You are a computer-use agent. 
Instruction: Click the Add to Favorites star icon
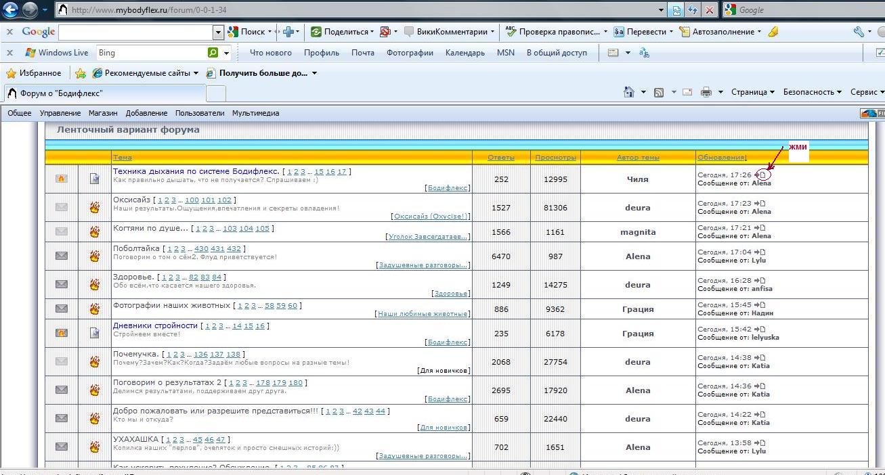[x=81, y=73]
